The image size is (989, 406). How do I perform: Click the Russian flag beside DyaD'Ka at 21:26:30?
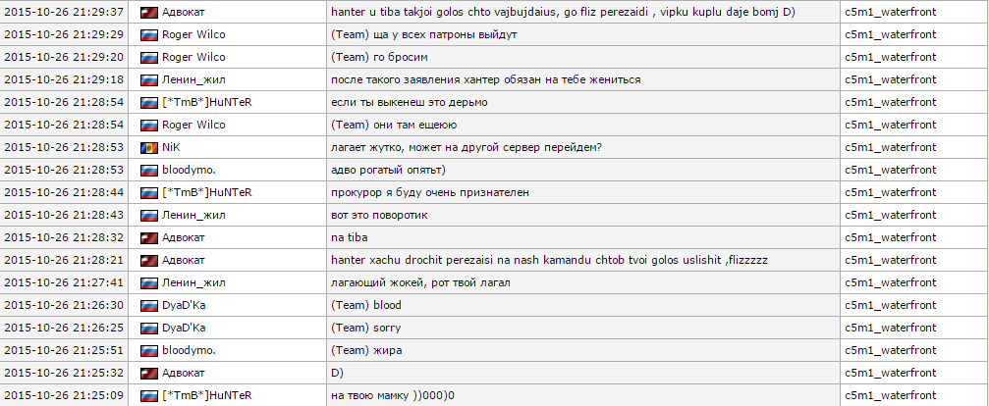pyautogui.click(x=149, y=305)
